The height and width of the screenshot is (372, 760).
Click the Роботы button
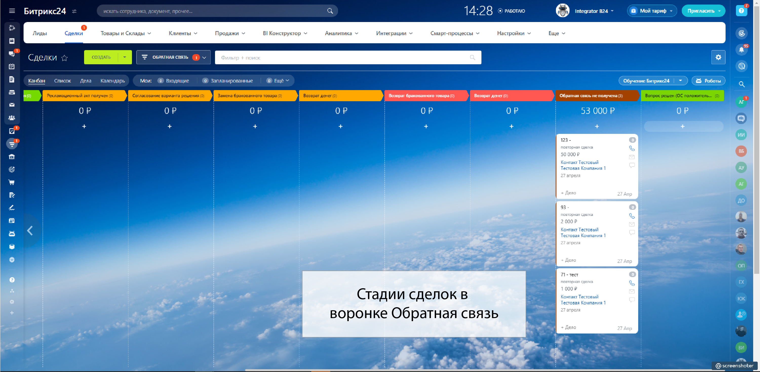point(708,81)
